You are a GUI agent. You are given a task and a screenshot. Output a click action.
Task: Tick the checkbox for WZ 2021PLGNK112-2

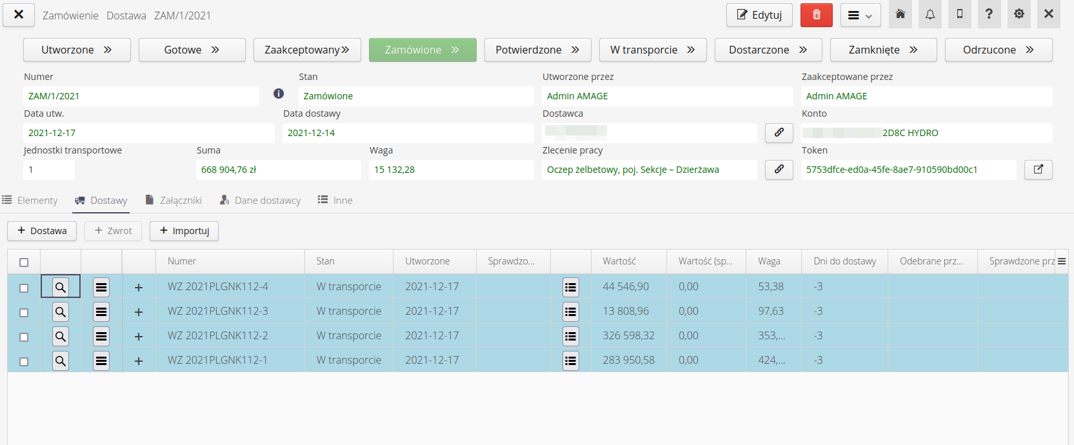[24, 337]
